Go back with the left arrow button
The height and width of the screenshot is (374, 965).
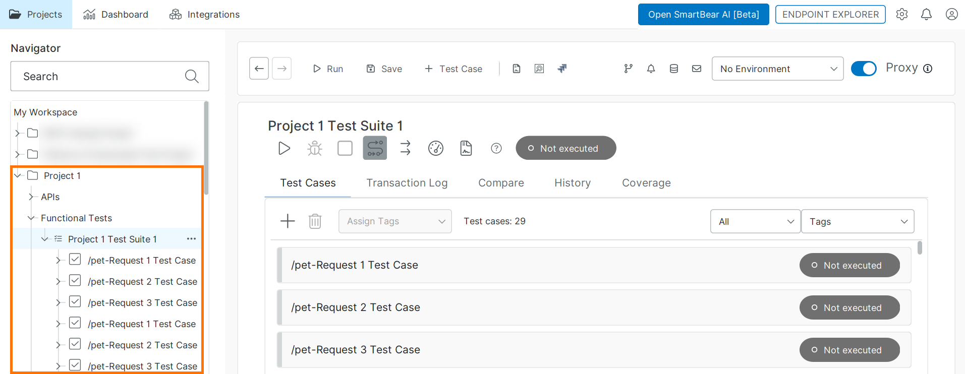259,69
